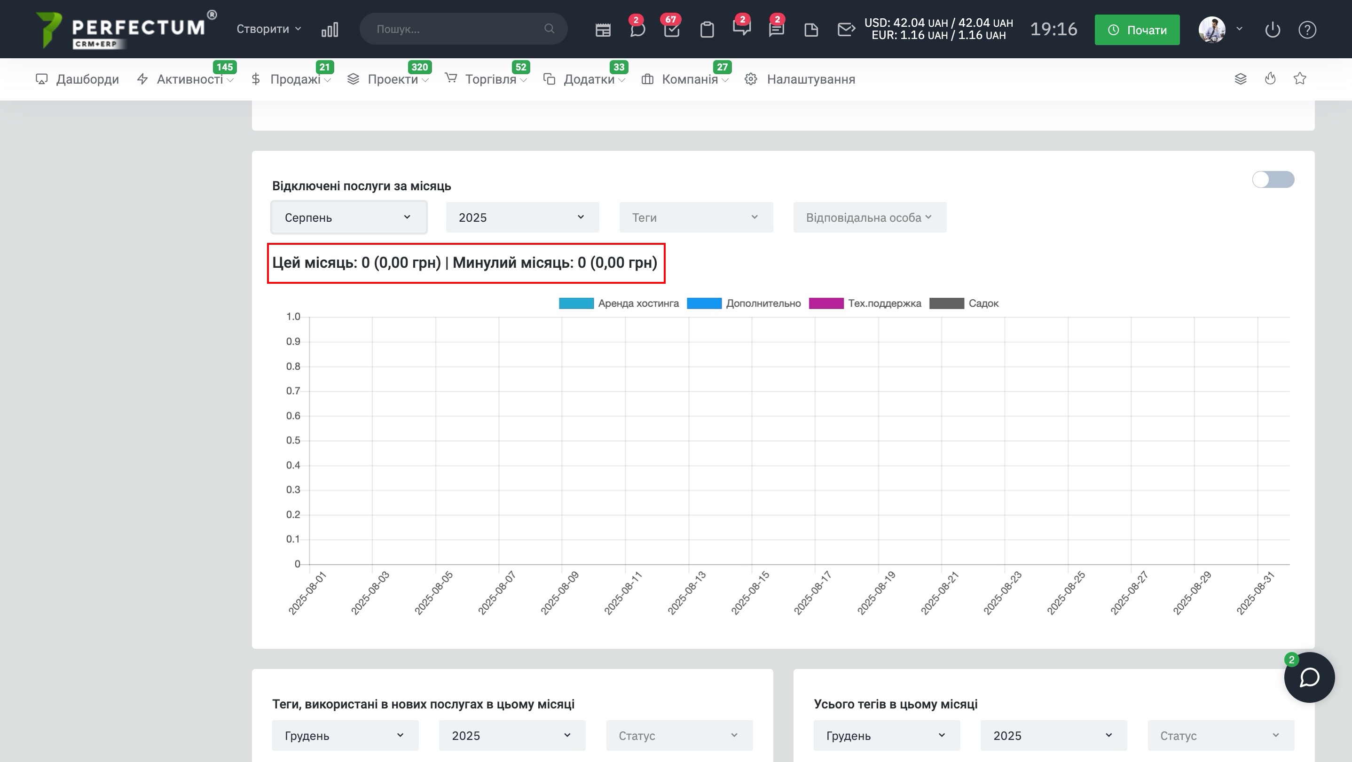This screenshot has width=1352, height=762.
Task: Open the Продажі menu
Action: [295, 80]
